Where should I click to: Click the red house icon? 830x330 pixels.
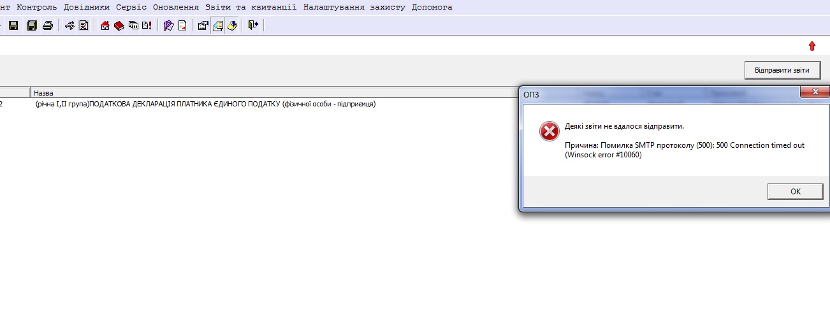[105, 25]
